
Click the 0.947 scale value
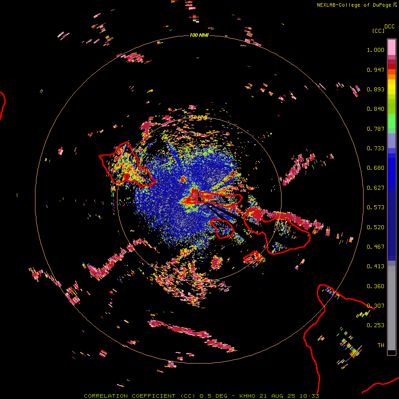coord(376,70)
